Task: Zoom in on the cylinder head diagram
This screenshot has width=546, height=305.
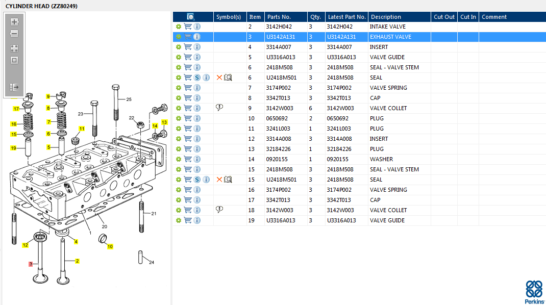Action: (14, 22)
